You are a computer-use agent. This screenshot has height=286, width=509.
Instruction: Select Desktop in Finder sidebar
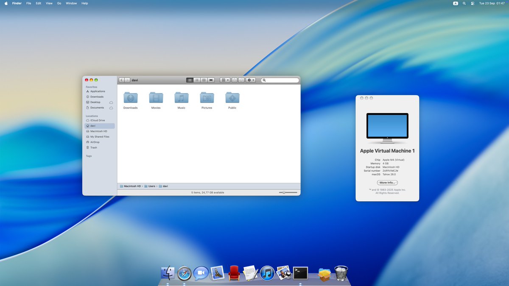click(100, 102)
